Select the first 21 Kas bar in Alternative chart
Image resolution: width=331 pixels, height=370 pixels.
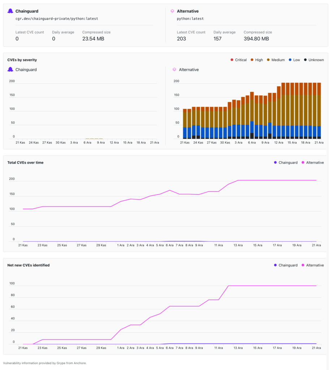click(185, 124)
